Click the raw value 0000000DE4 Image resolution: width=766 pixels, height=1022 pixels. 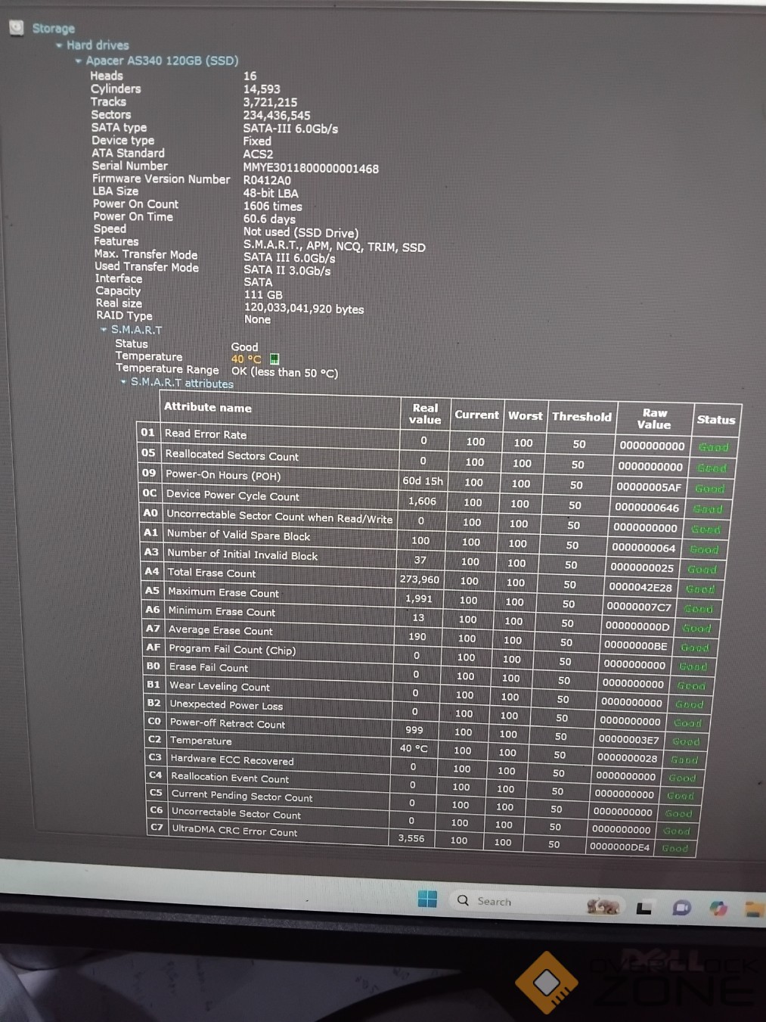(x=620, y=847)
